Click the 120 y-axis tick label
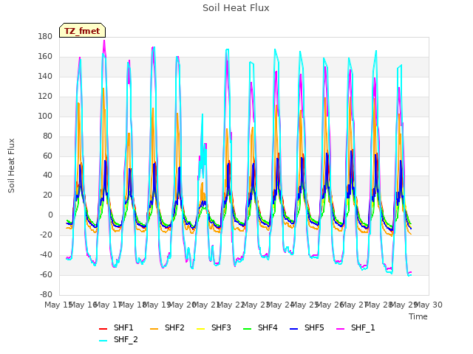 point(45,97)
